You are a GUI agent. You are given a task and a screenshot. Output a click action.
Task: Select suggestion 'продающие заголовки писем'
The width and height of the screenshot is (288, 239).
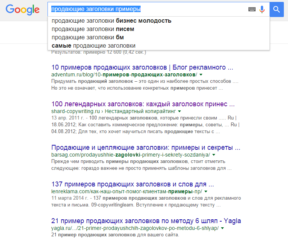click(x=158, y=29)
